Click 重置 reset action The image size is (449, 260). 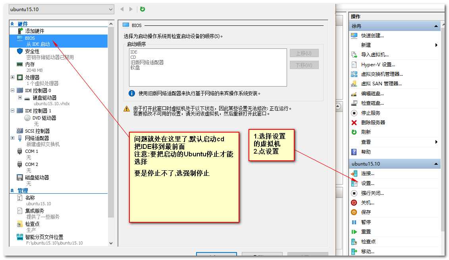[x=365, y=232]
